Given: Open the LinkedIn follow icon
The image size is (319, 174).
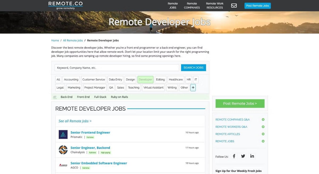Looking at the screenshot, I should click(x=252, y=156).
